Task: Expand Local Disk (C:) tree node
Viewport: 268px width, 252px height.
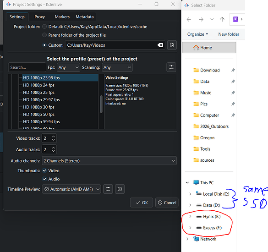Action: click(x=190, y=194)
